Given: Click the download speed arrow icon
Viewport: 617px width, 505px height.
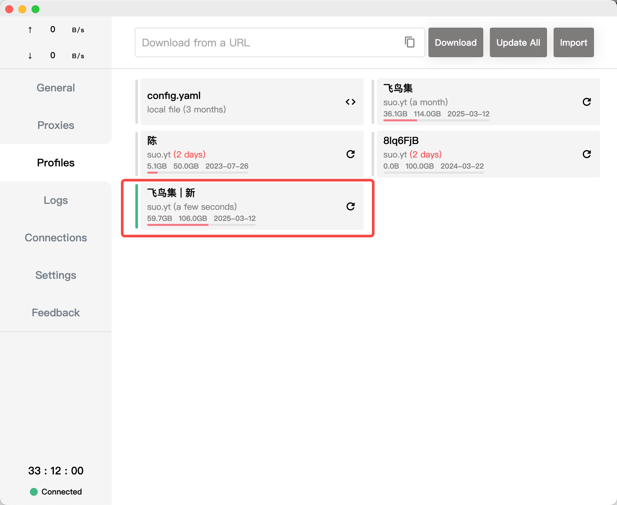Looking at the screenshot, I should coord(30,56).
